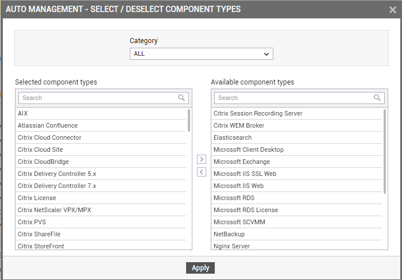The height and width of the screenshot is (280, 402).
Task: Select Microsoft RDS License entry
Action: point(297,210)
